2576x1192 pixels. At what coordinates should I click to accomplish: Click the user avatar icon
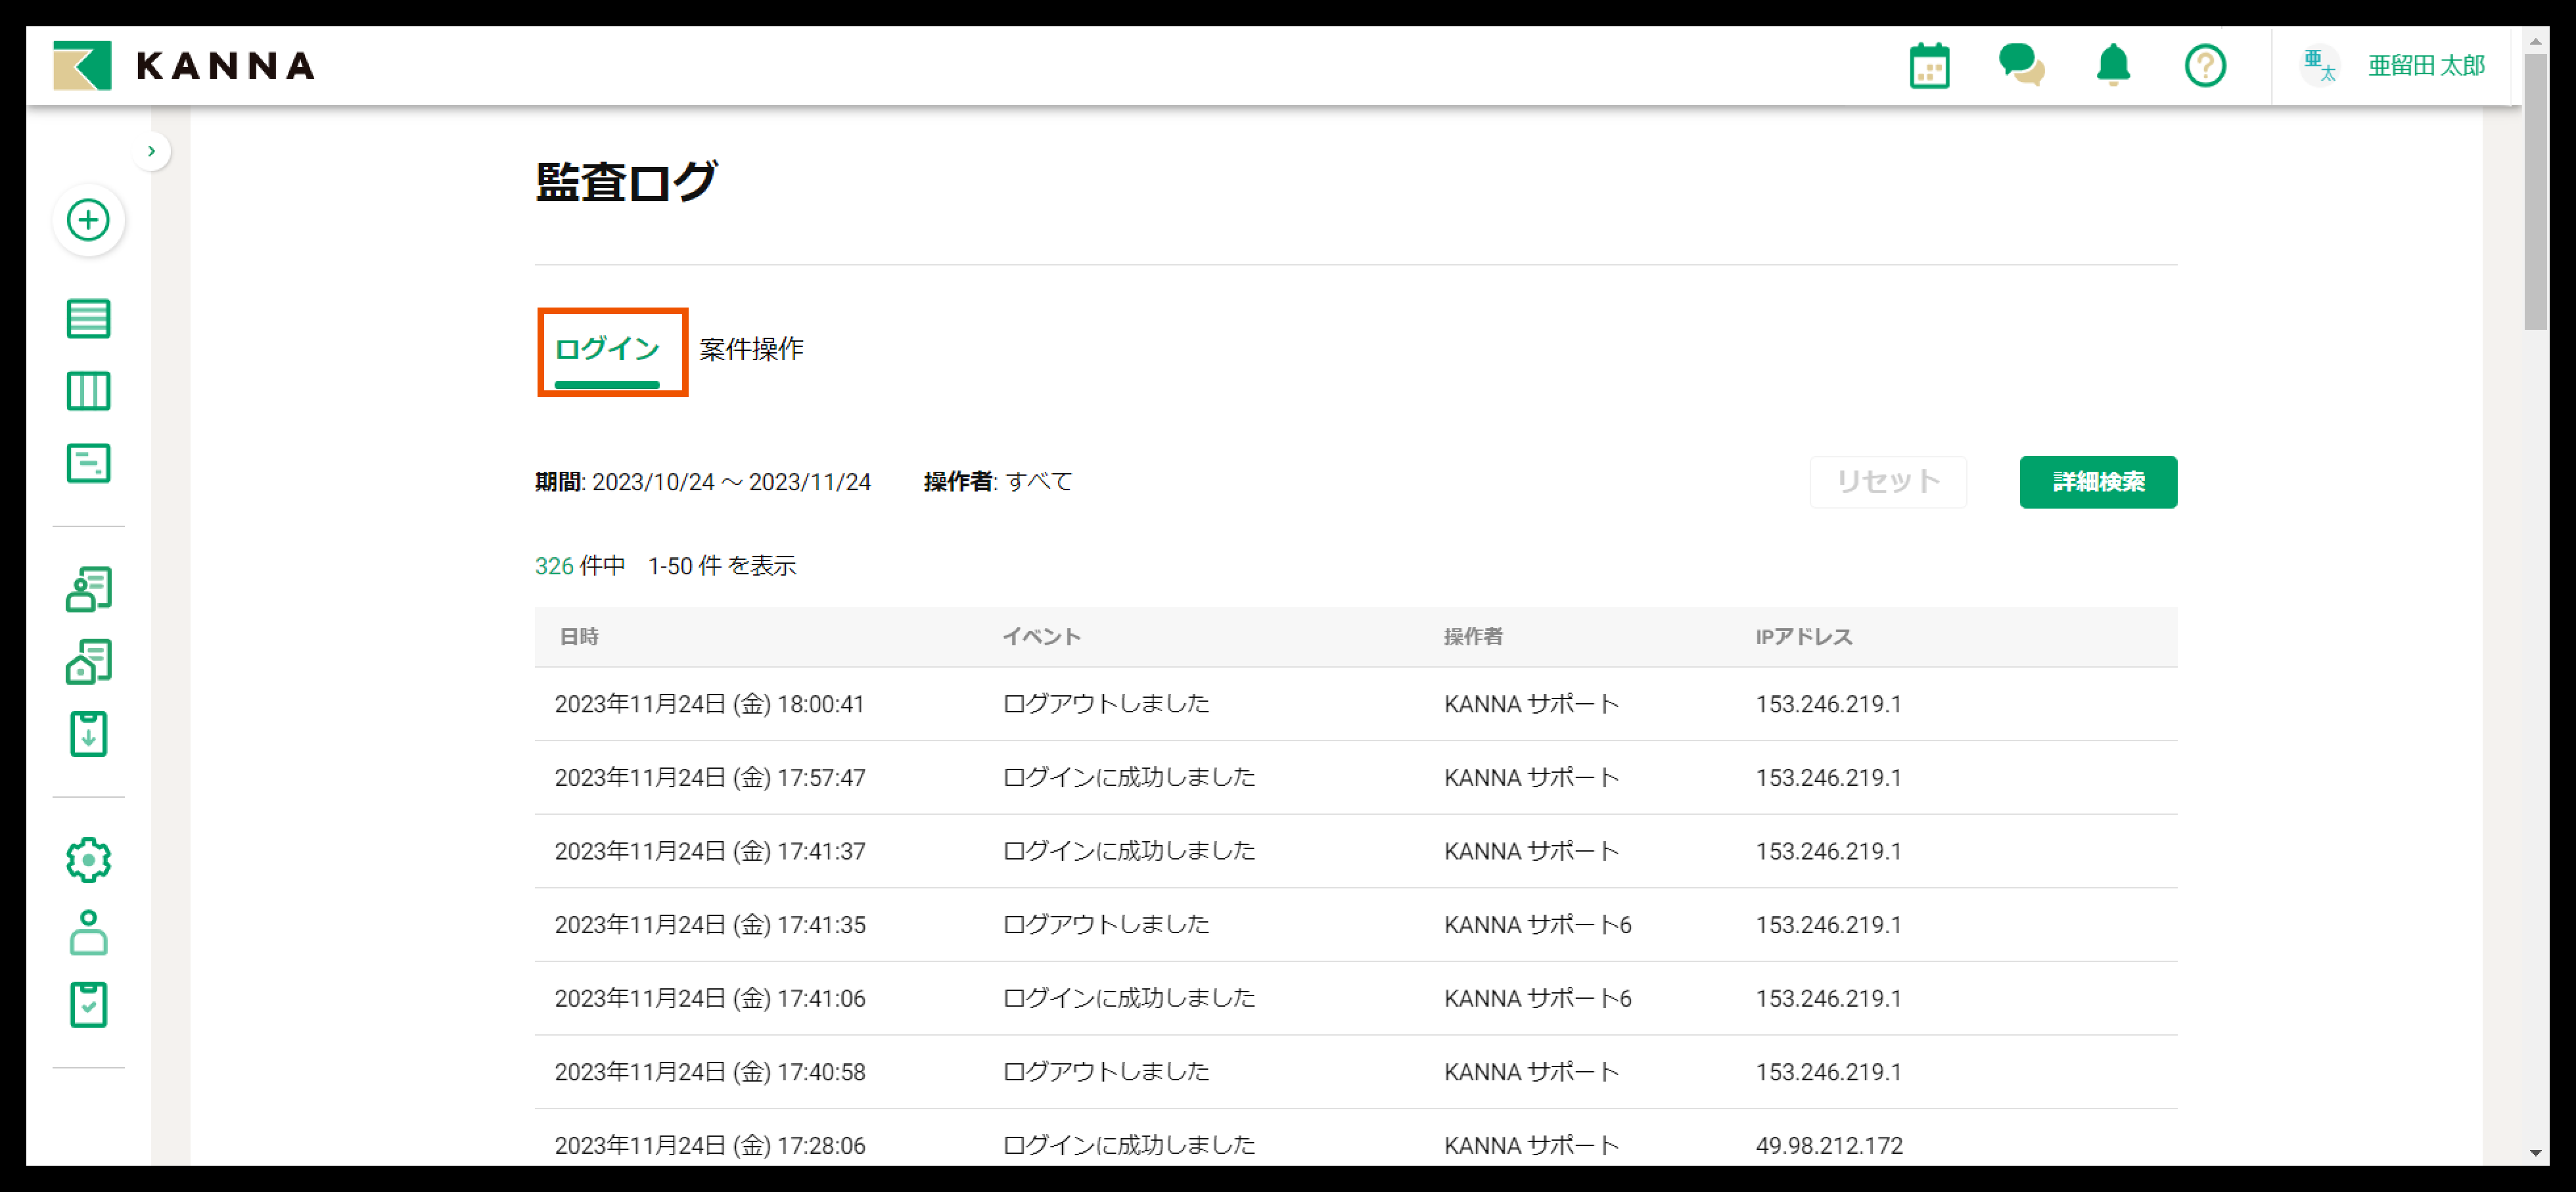point(2320,66)
